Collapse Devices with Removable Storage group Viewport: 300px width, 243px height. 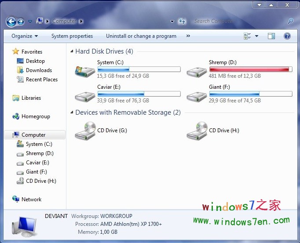(72, 112)
